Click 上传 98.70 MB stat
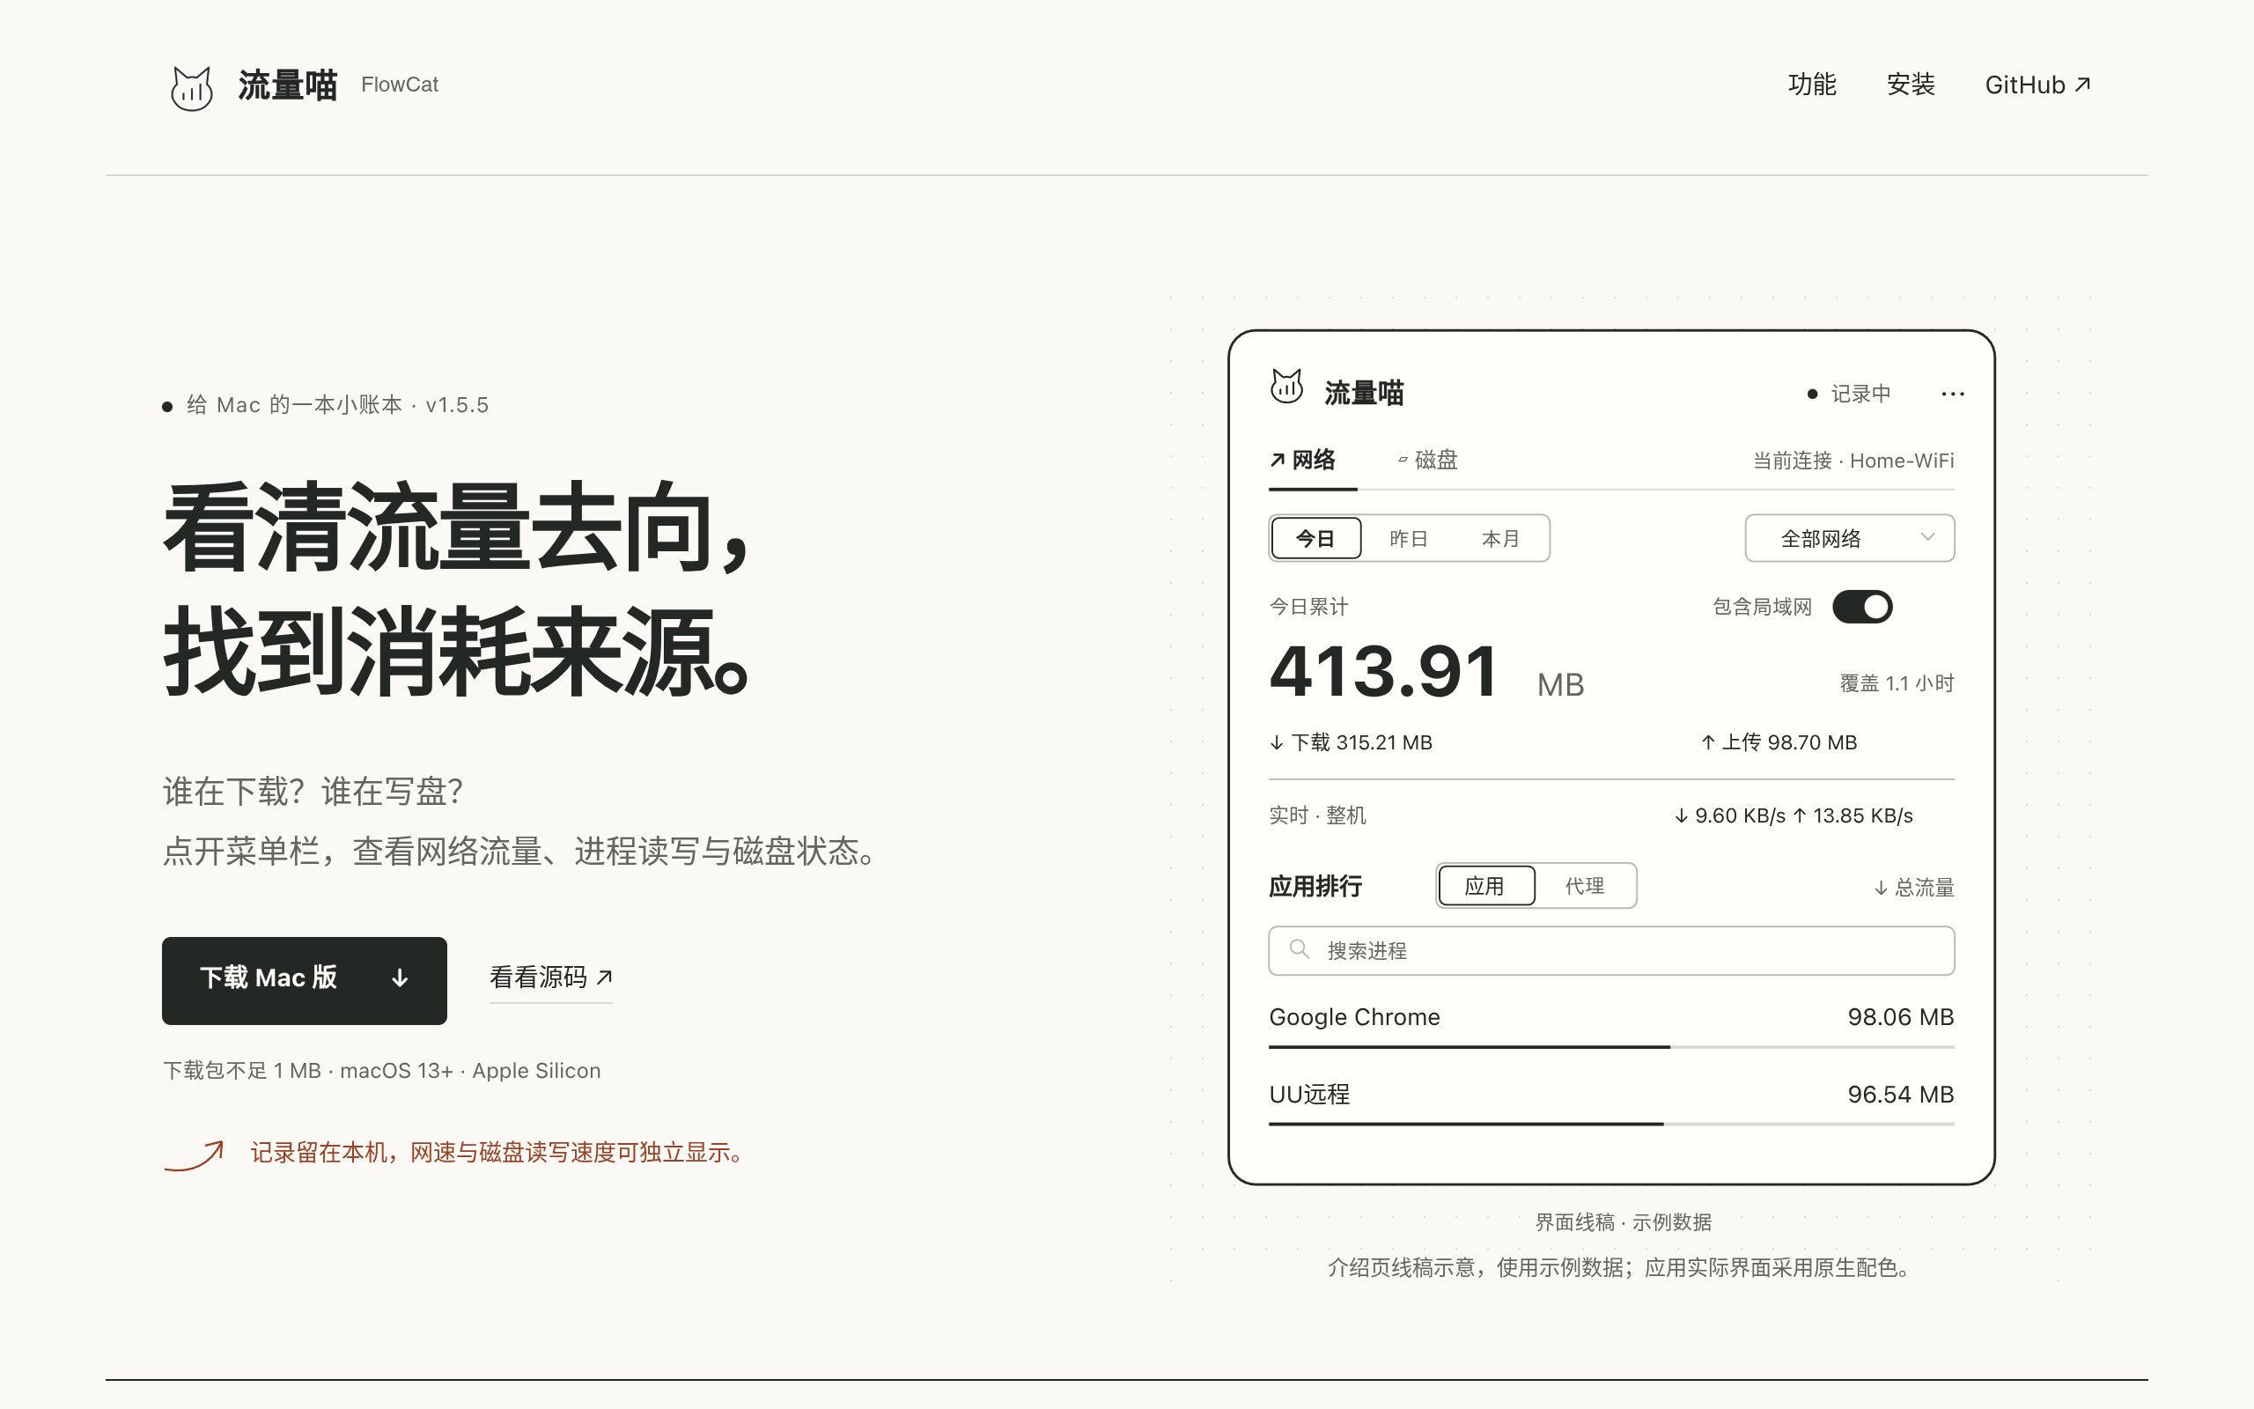The image size is (2254, 1409). click(x=1779, y=742)
